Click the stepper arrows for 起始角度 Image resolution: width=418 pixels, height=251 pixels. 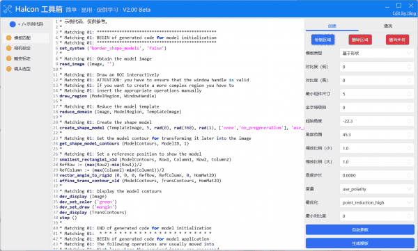pos(409,121)
